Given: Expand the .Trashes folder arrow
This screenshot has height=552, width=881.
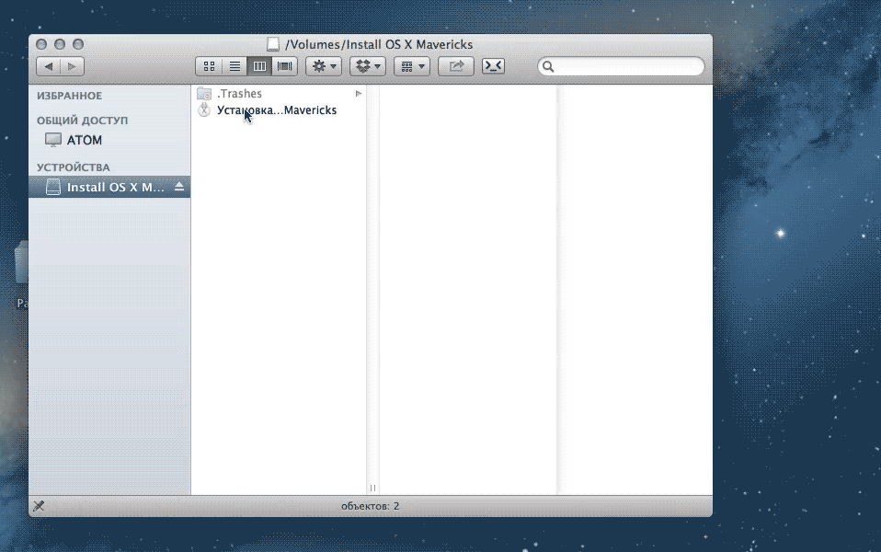Looking at the screenshot, I should coord(358,93).
